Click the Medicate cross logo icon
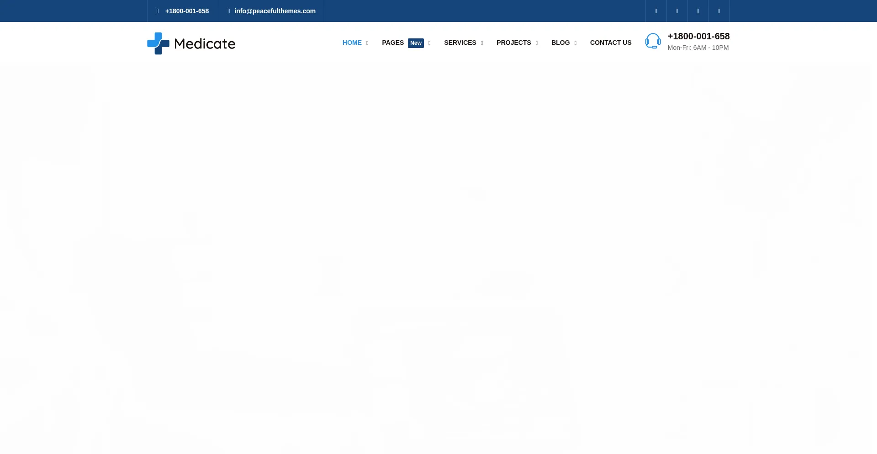 [x=158, y=43]
